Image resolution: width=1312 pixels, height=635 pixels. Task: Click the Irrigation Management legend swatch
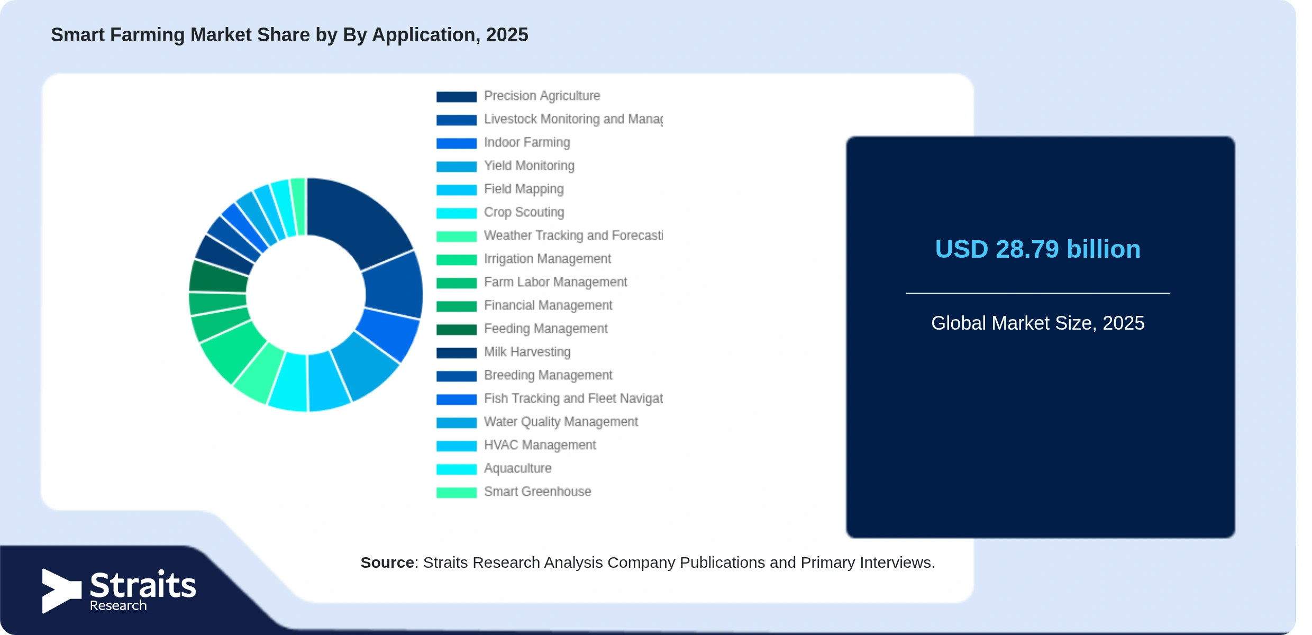click(x=456, y=260)
